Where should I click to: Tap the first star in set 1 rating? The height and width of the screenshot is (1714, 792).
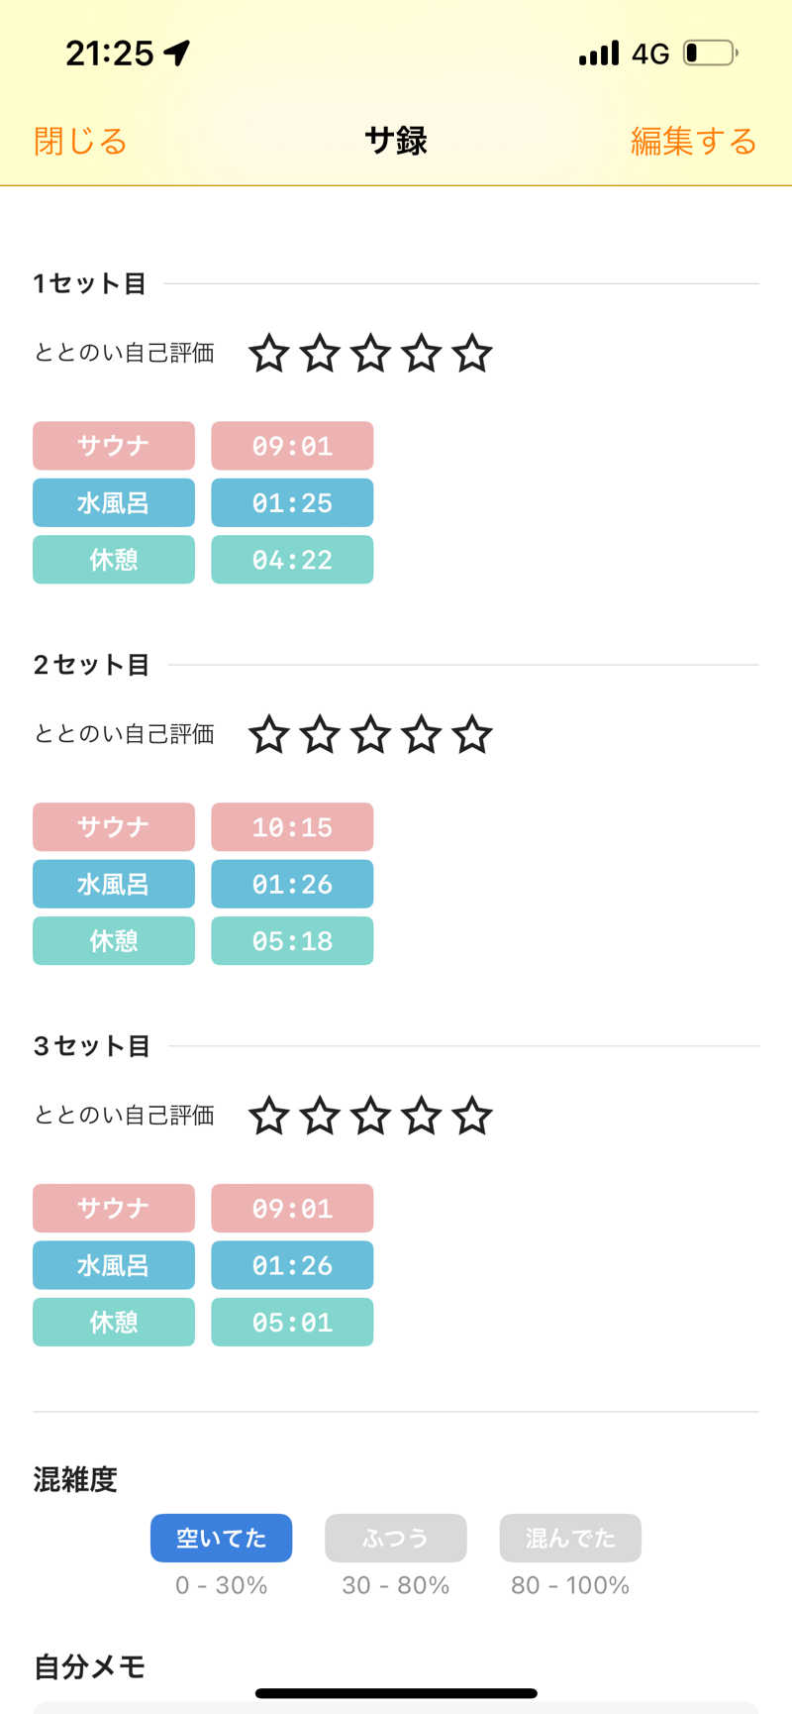268,354
